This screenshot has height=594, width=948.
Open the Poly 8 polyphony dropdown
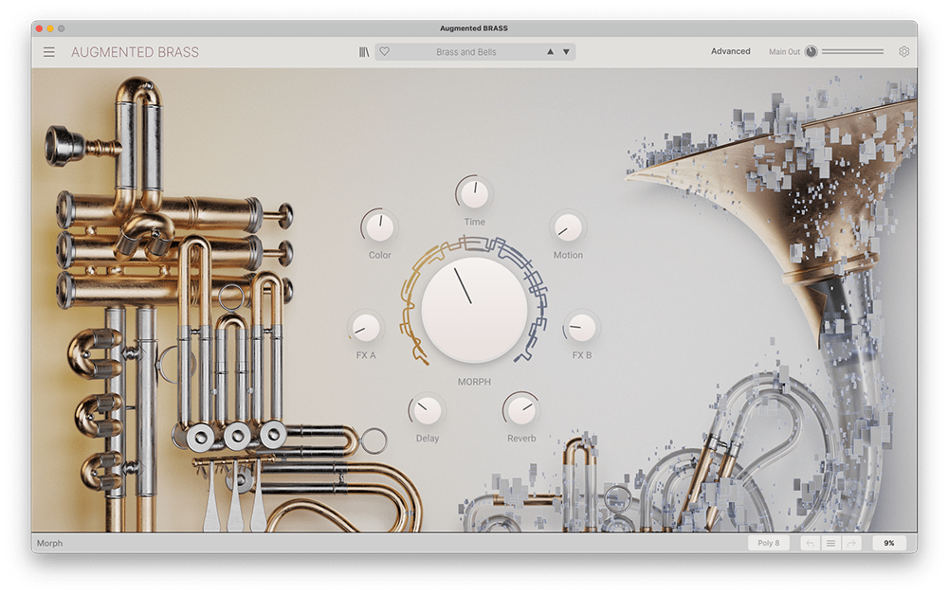click(x=769, y=543)
